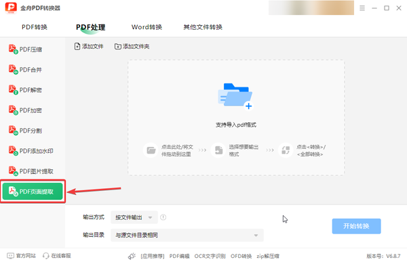Select the PDF图片提取 option
The height and width of the screenshot is (264, 407).
click(31, 171)
